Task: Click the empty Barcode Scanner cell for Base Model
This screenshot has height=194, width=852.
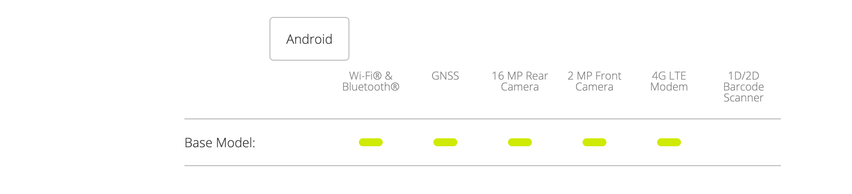Action: point(744,142)
